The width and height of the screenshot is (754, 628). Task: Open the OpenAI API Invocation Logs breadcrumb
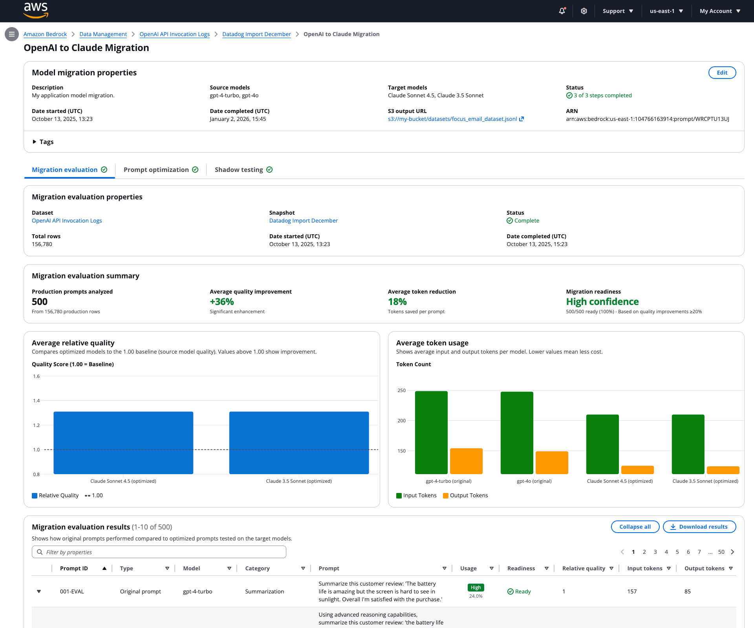tap(175, 34)
